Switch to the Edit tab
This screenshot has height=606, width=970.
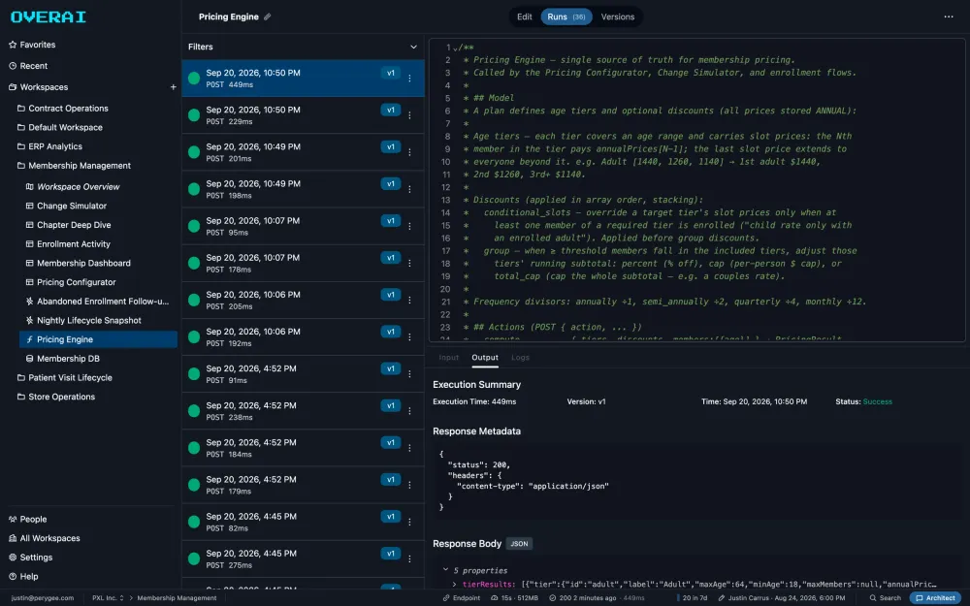pos(525,16)
